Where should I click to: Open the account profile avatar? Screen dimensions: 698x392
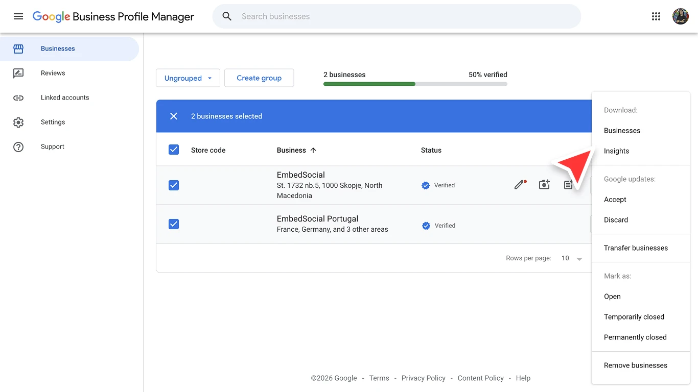[x=681, y=16]
